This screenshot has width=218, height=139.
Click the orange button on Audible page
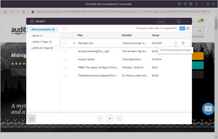coord(198,56)
